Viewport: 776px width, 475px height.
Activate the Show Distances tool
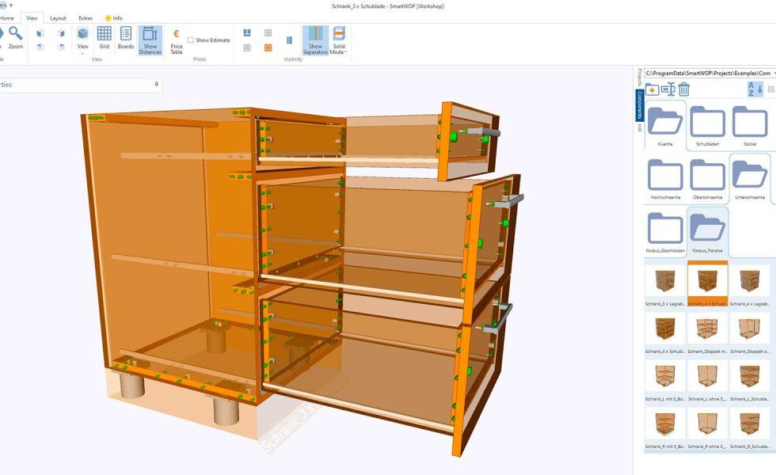pyautogui.click(x=149, y=38)
